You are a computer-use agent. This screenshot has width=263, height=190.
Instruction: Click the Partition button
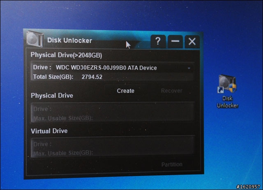[x=172, y=165]
